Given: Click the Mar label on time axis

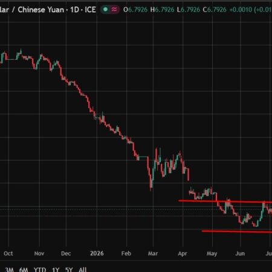Looking at the screenshot, I should (x=153, y=253).
